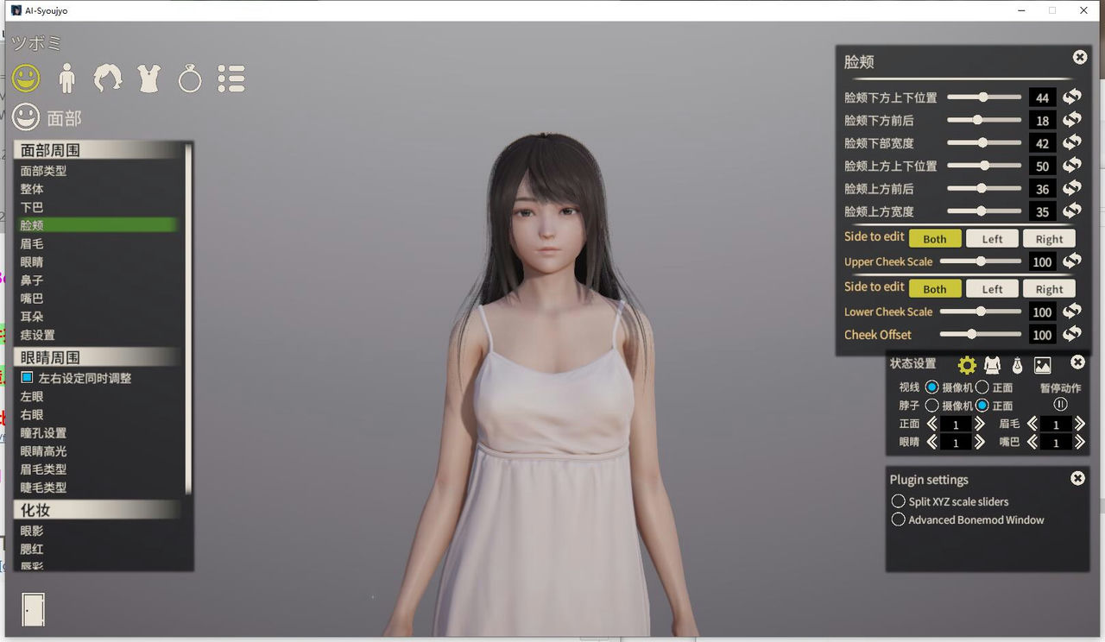Enable the 左右设定同时调整 checkbox
This screenshot has width=1105, height=642.
click(28, 377)
